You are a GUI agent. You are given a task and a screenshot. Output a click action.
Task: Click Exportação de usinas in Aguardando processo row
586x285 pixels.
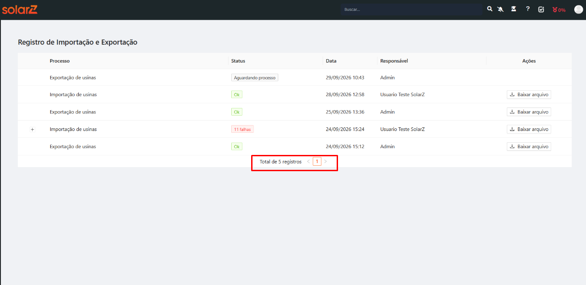73,78
